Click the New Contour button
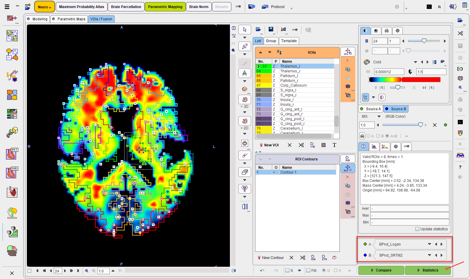 (x=271, y=258)
